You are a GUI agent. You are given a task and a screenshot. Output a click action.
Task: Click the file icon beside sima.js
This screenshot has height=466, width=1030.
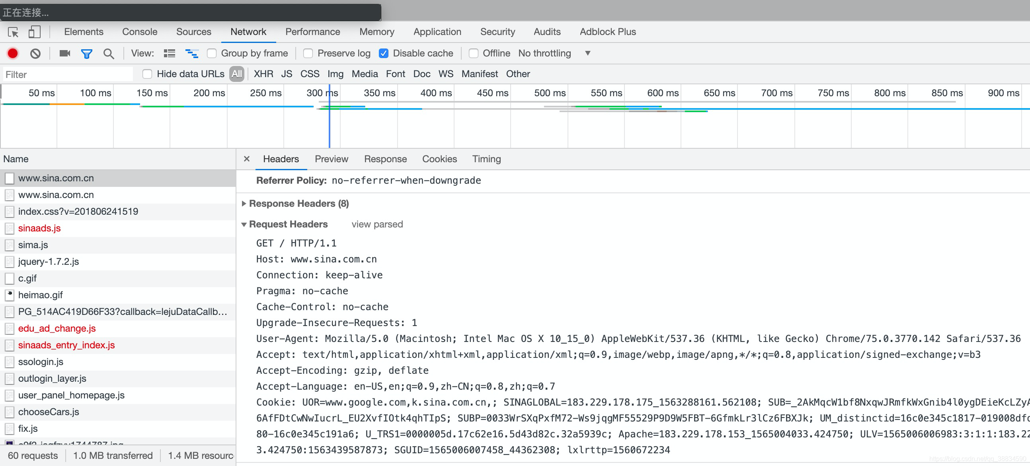click(10, 245)
